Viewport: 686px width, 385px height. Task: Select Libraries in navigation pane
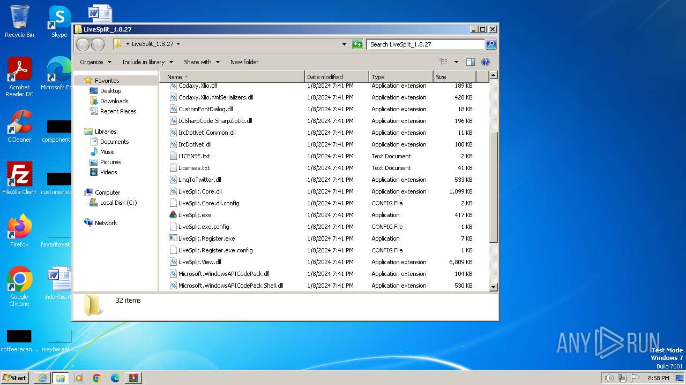click(x=106, y=132)
